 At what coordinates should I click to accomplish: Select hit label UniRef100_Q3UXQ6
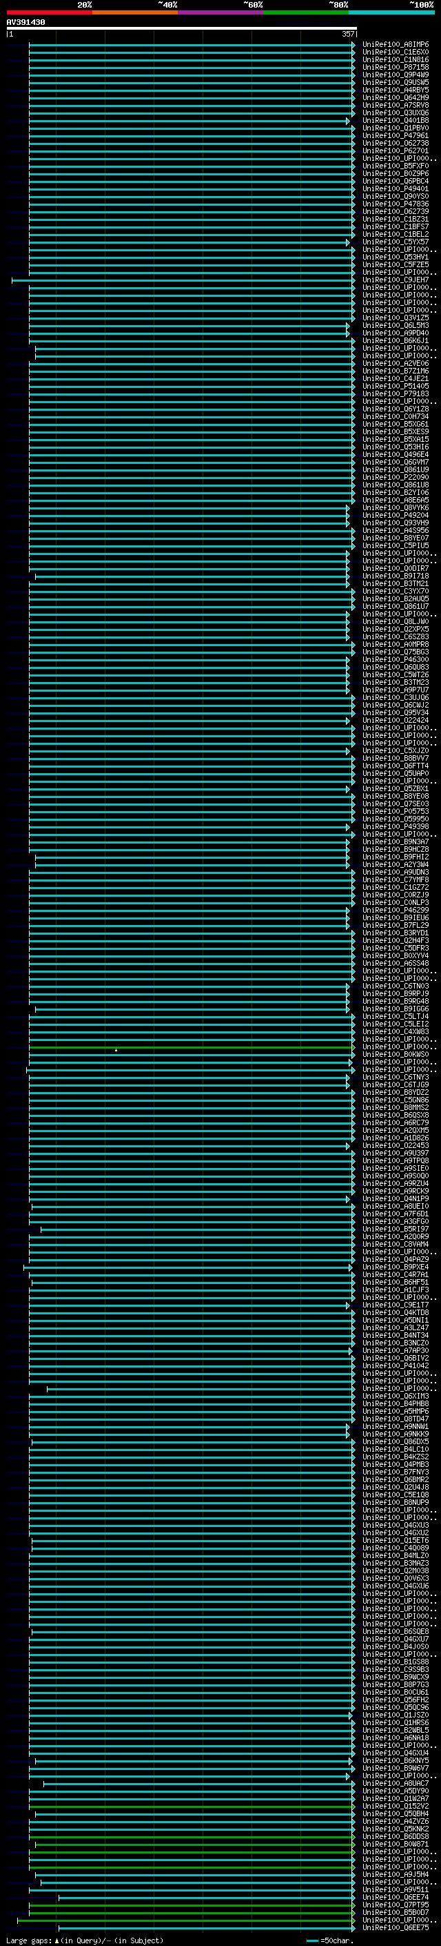[x=395, y=113]
